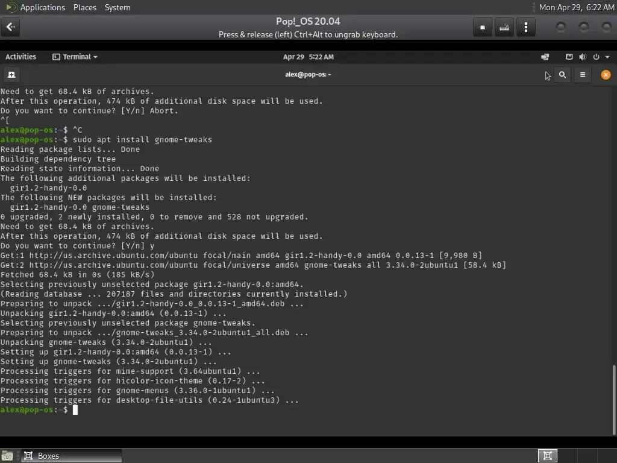The width and height of the screenshot is (617, 463).
Task: Click the Applications menu logo icon
Action: [11, 7]
